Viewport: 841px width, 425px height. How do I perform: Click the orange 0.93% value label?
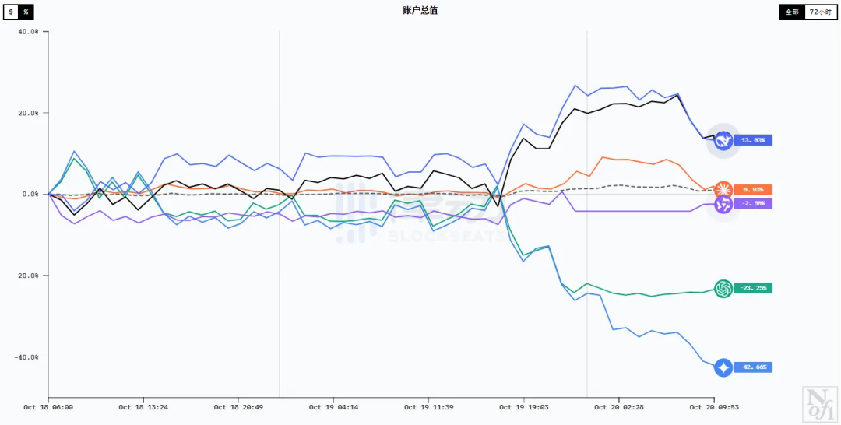tap(754, 190)
